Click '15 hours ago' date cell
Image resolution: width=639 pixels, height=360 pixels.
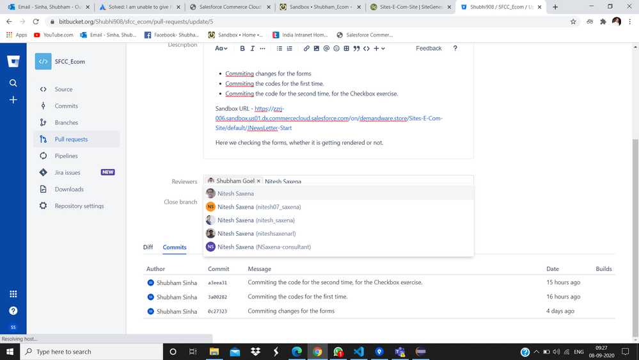[563, 282]
